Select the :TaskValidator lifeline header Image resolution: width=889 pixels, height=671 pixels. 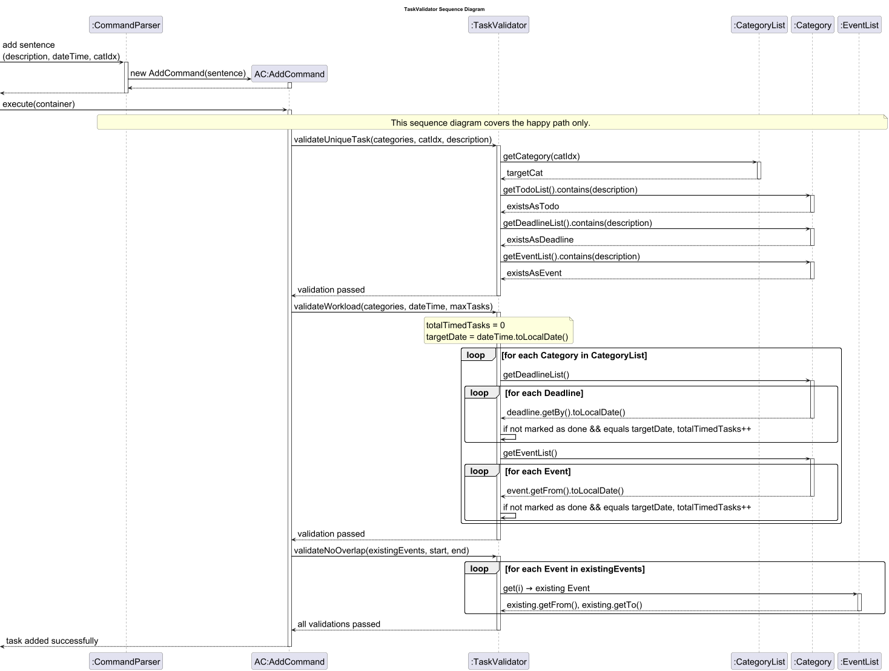coord(498,25)
